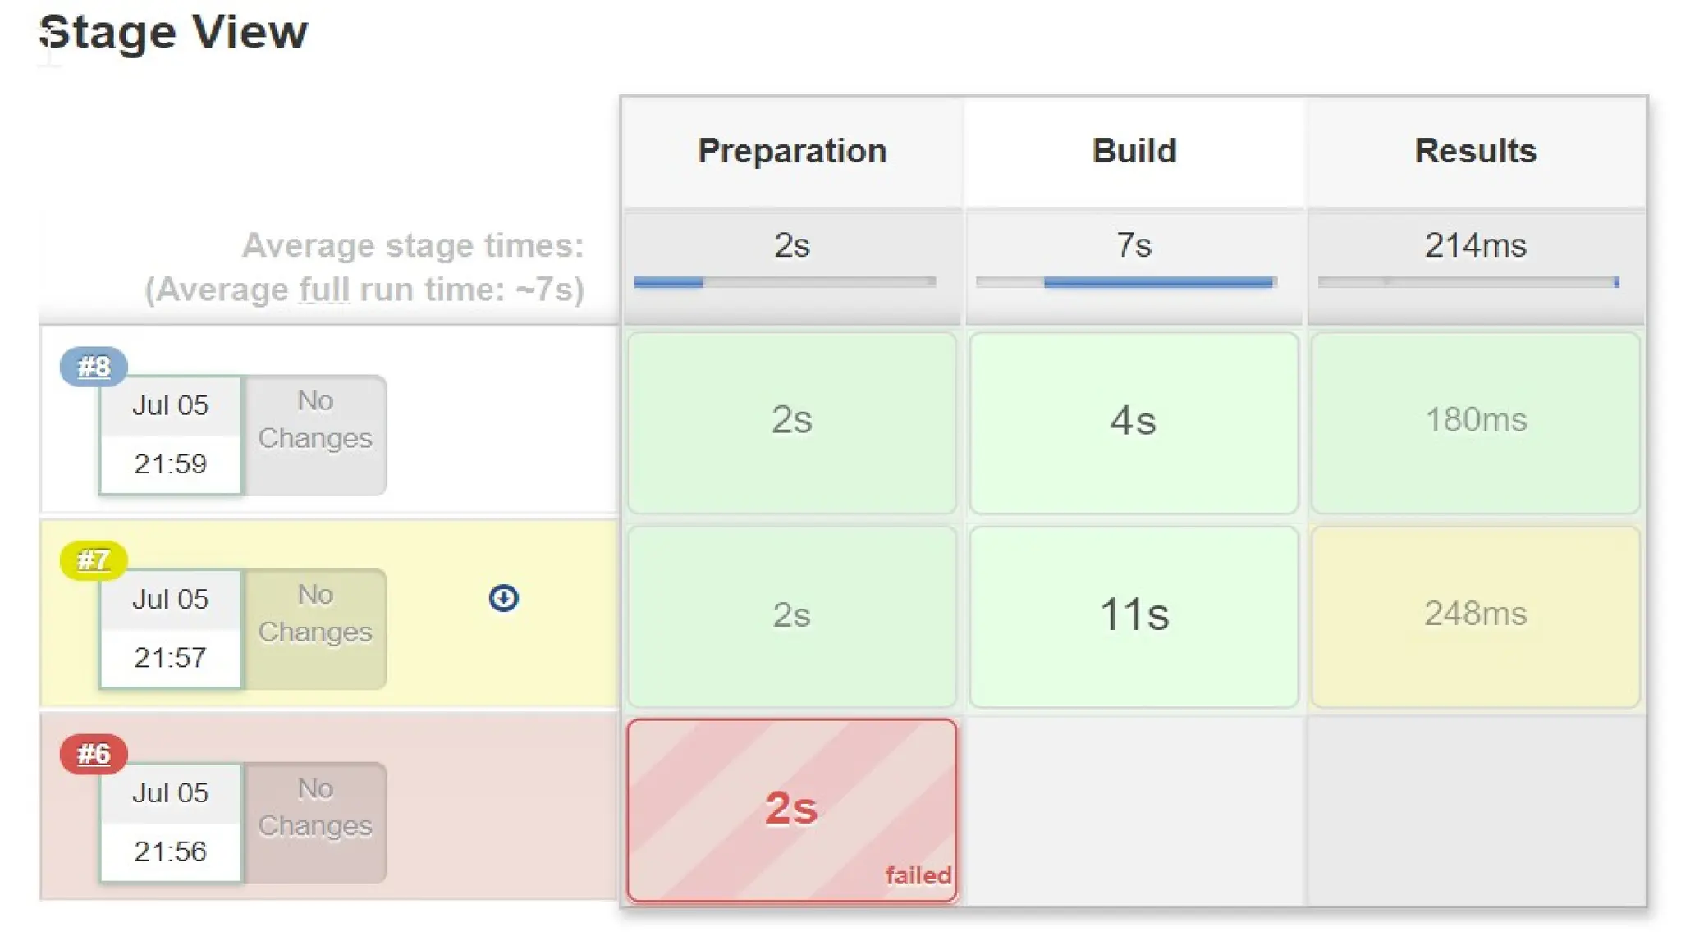The image size is (1681, 945).
Task: Click the Preparation column header
Action: click(791, 152)
